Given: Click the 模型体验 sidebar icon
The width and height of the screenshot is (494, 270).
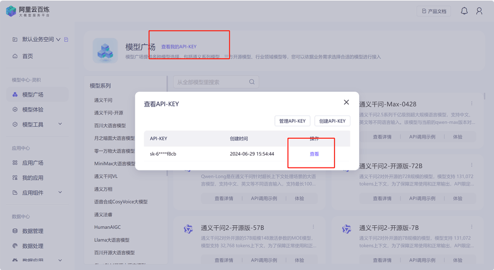Looking at the screenshot, I should click(x=15, y=109).
